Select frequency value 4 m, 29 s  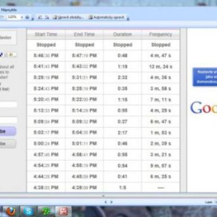tap(160, 110)
